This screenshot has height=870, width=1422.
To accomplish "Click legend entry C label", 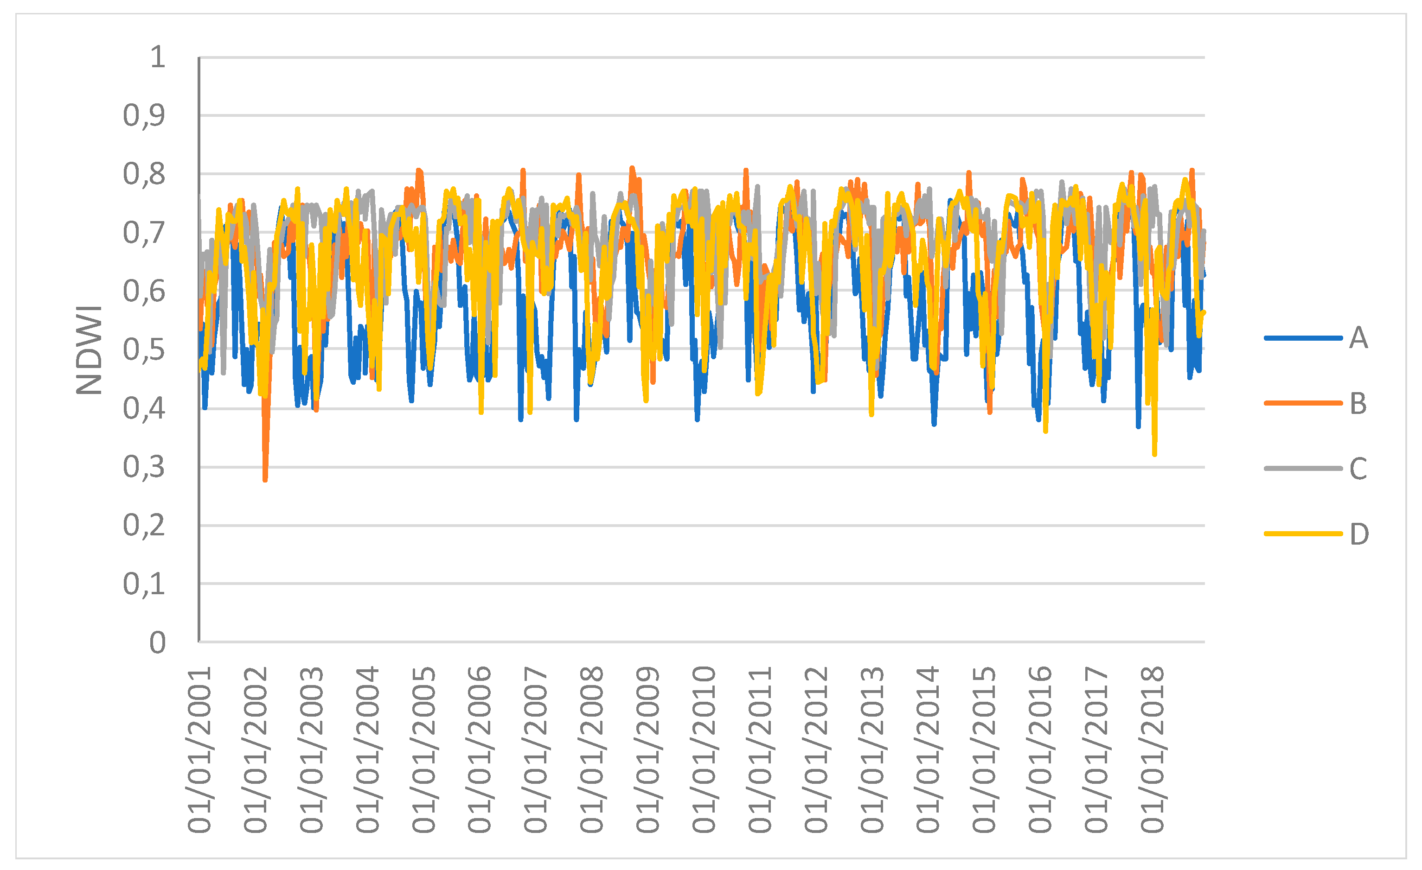I will click(x=1358, y=469).
